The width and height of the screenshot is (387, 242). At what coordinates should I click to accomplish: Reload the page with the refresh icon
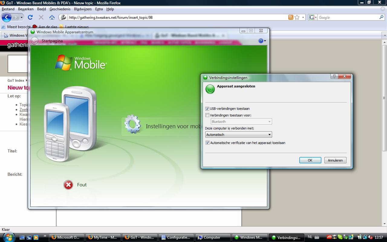(30, 17)
